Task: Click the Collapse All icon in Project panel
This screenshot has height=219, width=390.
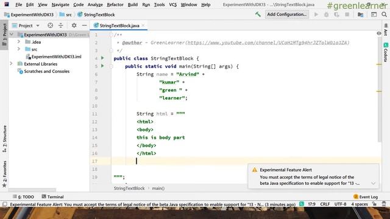Action: tap(61, 26)
